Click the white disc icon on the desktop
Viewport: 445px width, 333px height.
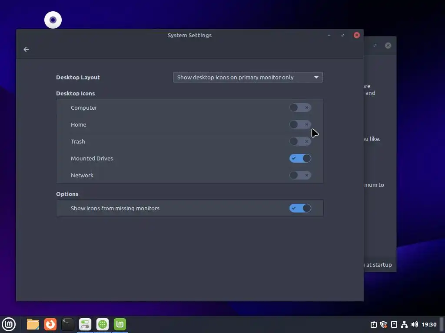pyautogui.click(x=53, y=20)
